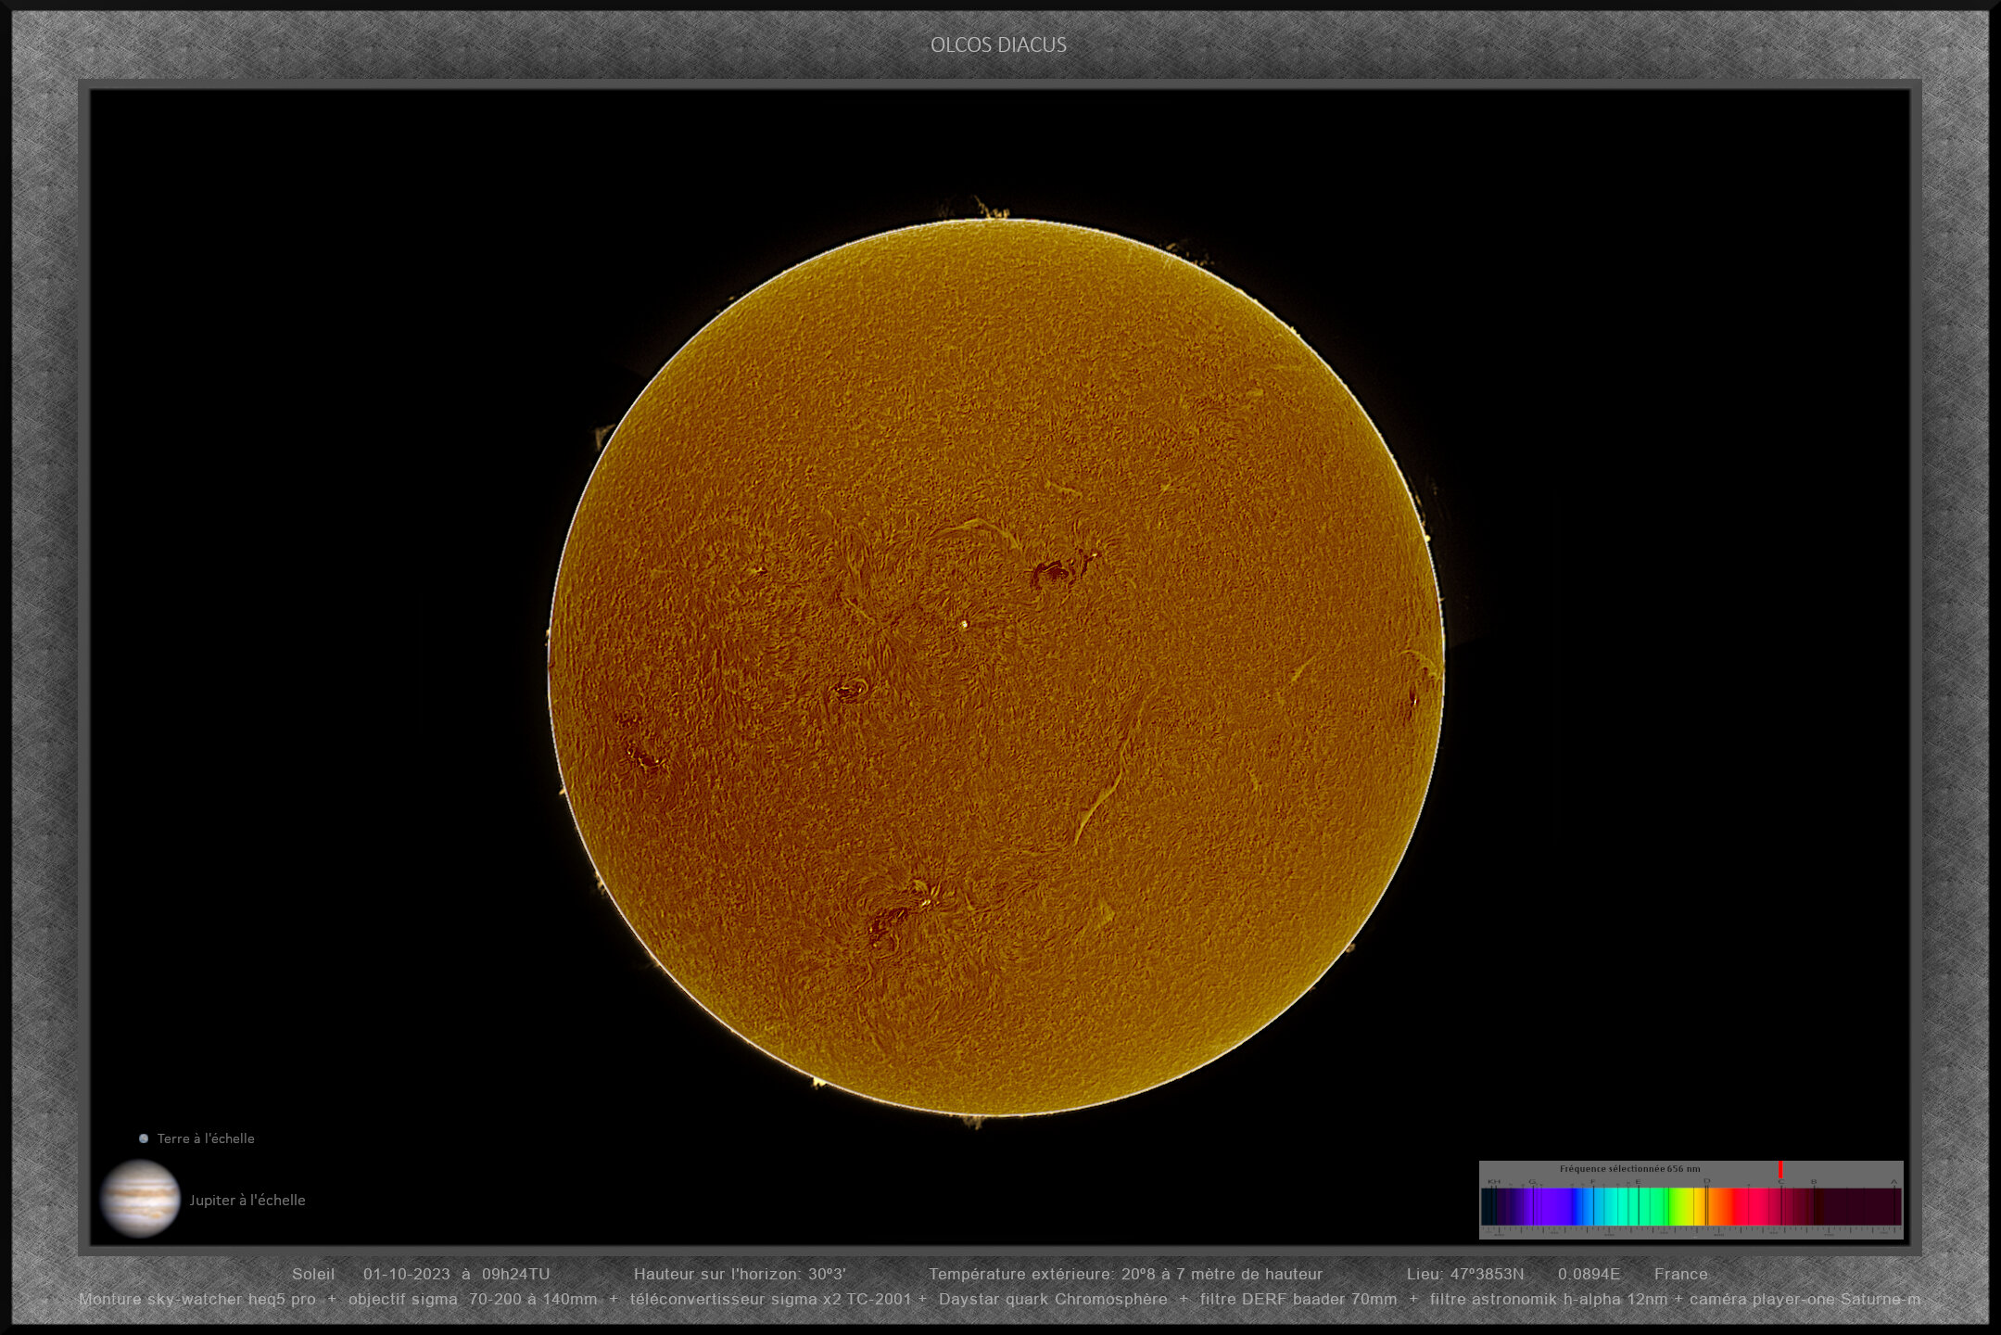This screenshot has height=1335, width=2001.
Task: Click the 'Daystar quark Chromosphère' equipment text
Action: coord(1053,1299)
